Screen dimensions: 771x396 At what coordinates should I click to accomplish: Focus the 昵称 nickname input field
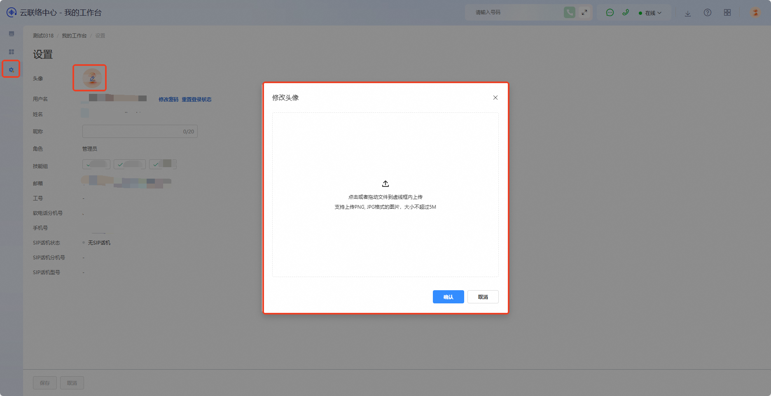140,131
